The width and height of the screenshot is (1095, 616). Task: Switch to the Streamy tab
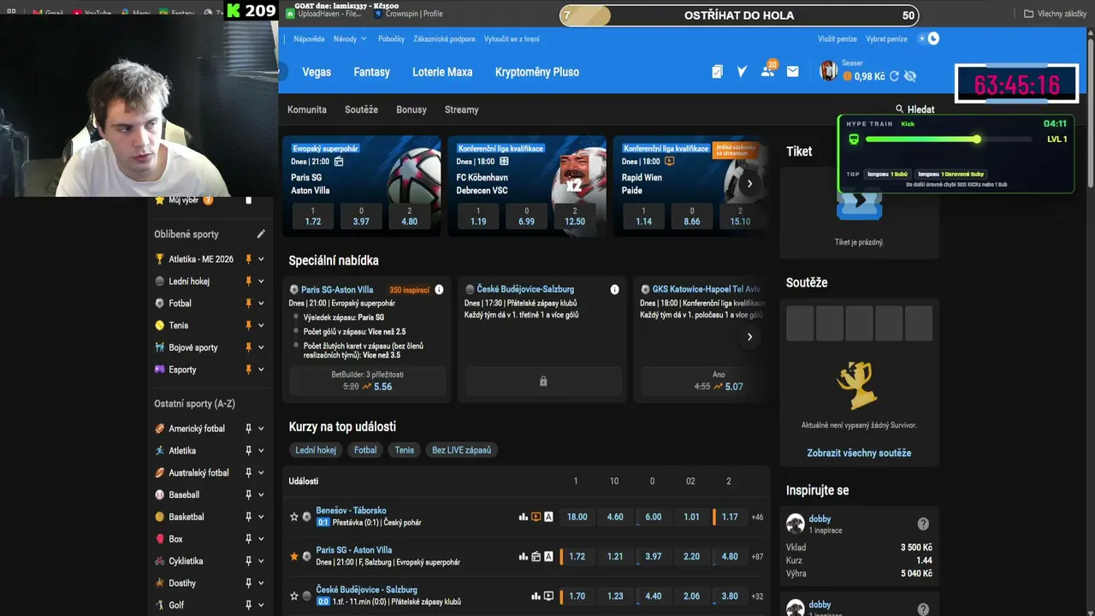click(462, 110)
